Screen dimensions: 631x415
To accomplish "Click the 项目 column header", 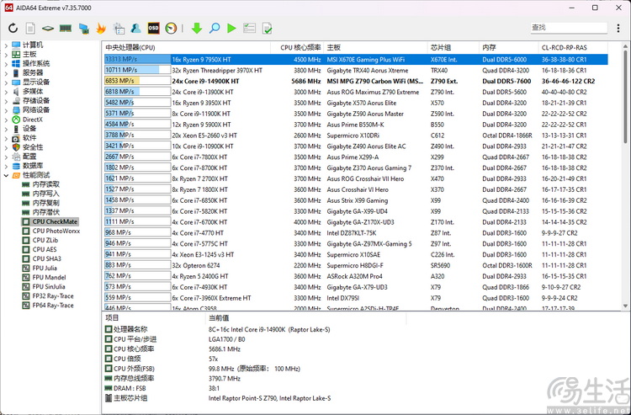I will pyautogui.click(x=154, y=317).
